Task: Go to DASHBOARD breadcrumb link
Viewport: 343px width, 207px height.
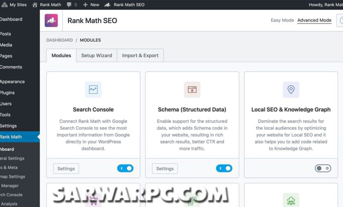Action: 59,40
